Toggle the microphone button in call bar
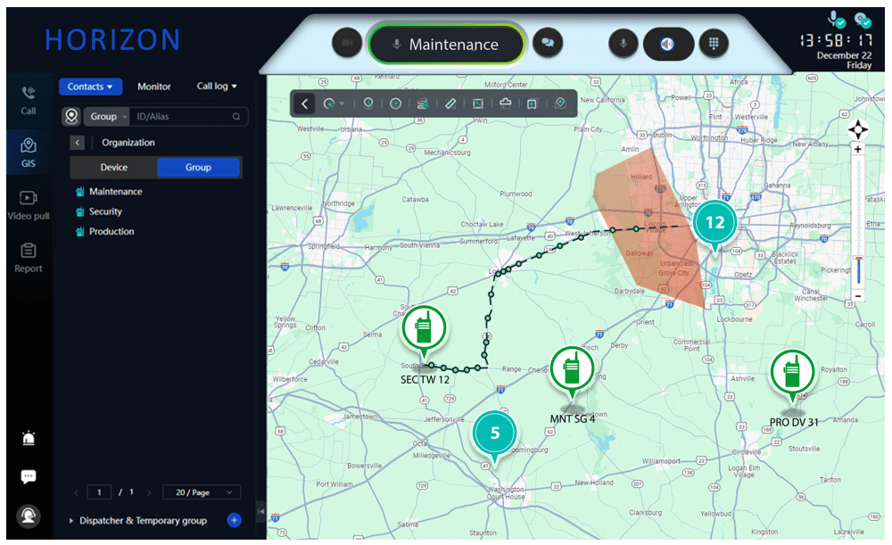Viewport: 892px width, 545px height. (624, 43)
